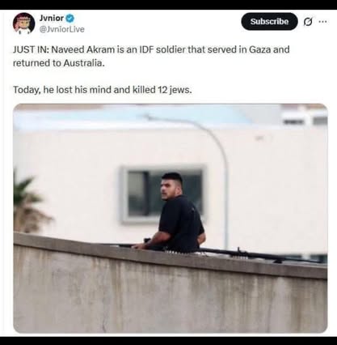Click the blue verified badge
Image resolution: width=337 pixels, height=345 pixels.
[x=70, y=18]
